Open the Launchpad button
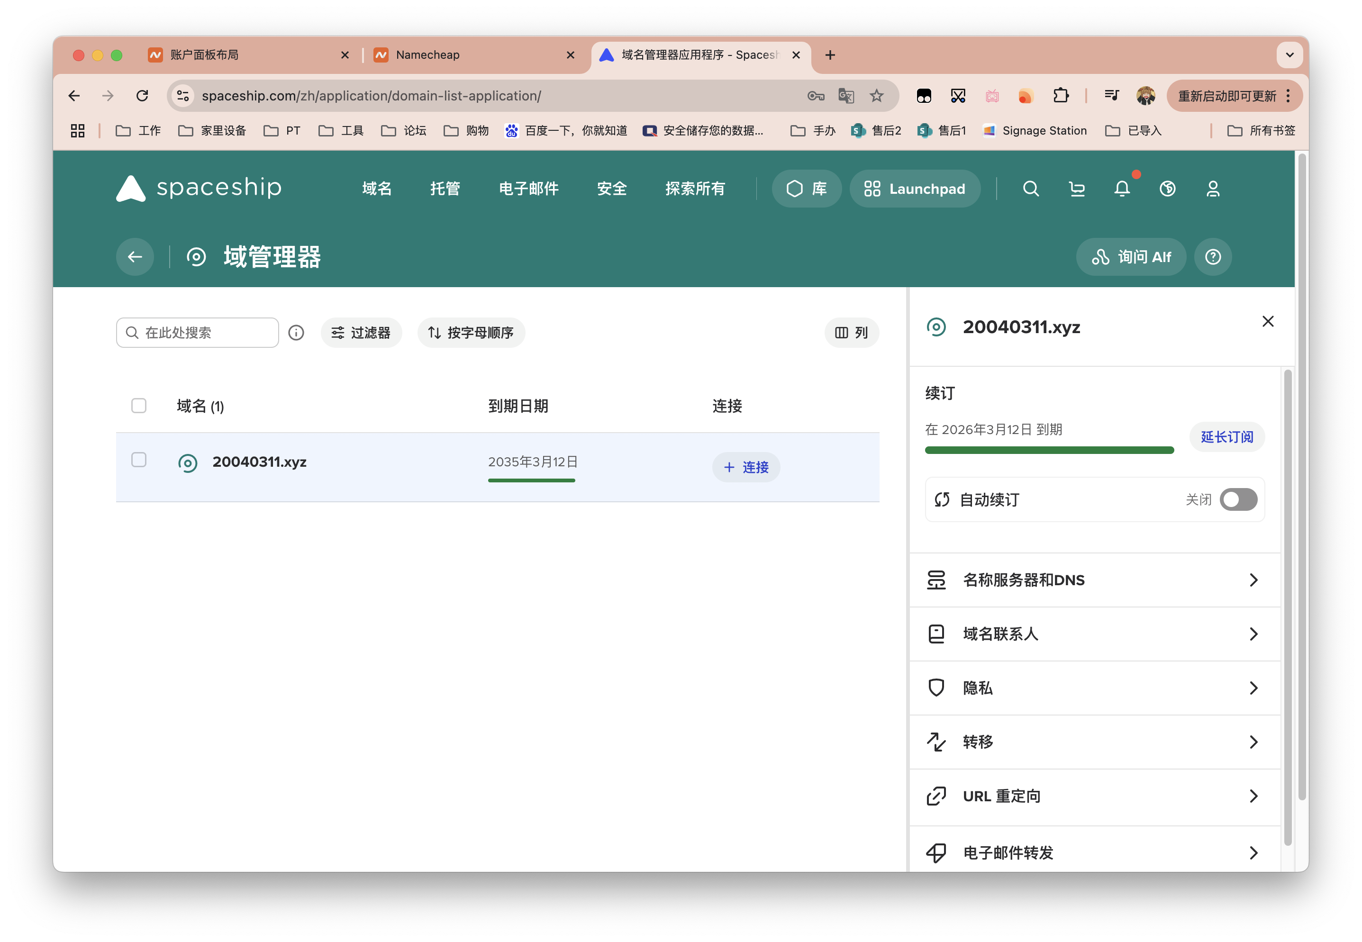Image resolution: width=1362 pixels, height=942 pixels. (915, 189)
